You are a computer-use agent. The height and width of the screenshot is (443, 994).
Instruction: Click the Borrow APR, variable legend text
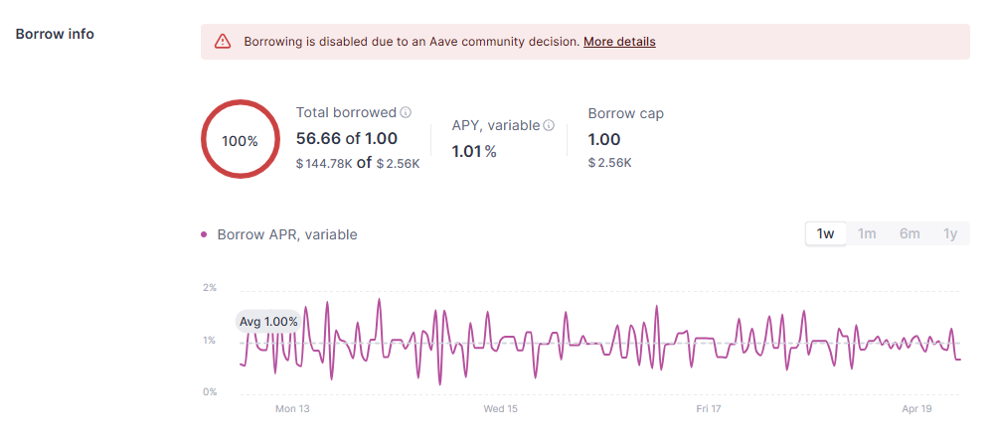[286, 234]
